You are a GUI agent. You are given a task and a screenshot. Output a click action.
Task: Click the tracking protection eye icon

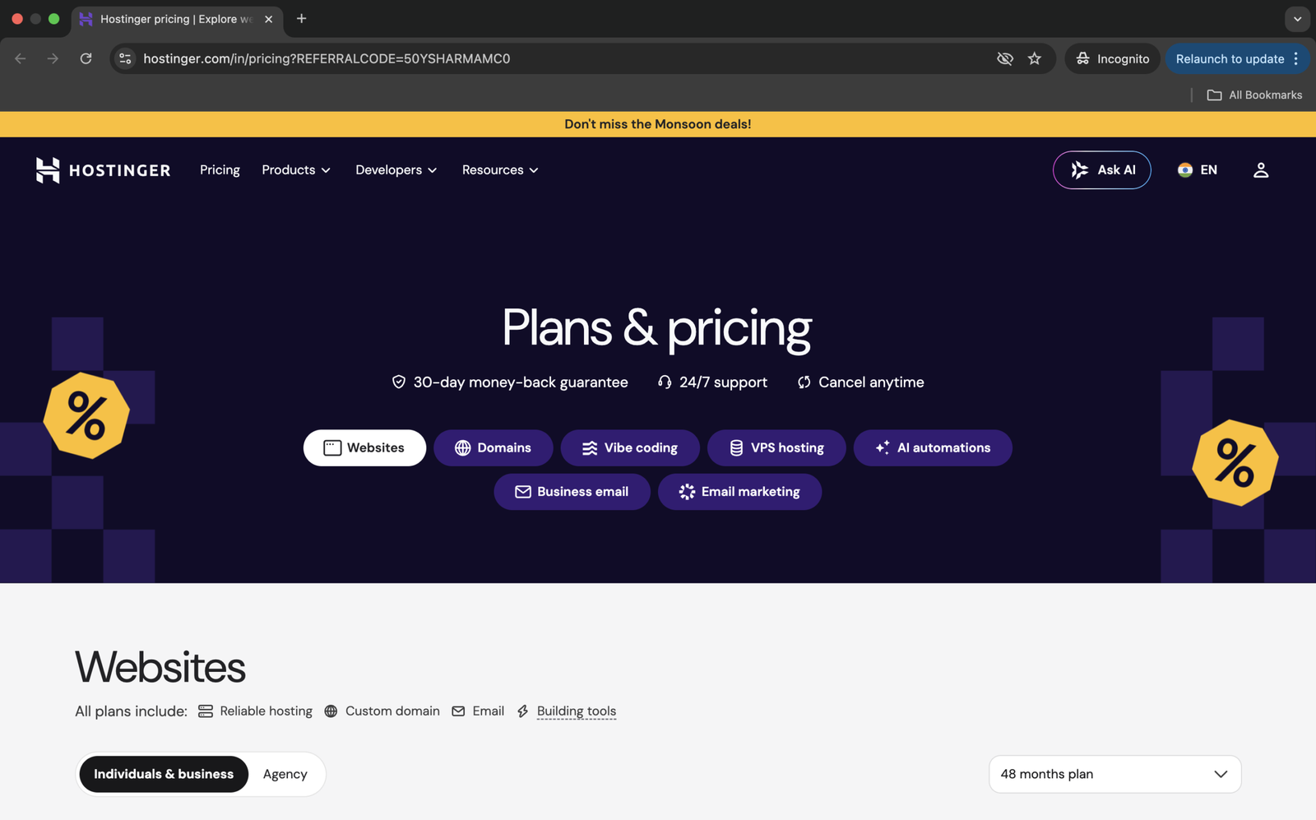[x=1004, y=58]
